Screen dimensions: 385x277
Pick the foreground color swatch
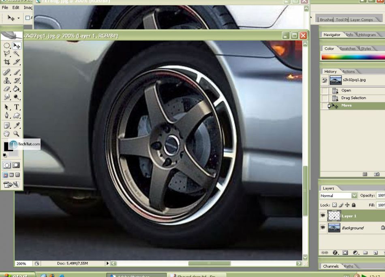(6, 146)
